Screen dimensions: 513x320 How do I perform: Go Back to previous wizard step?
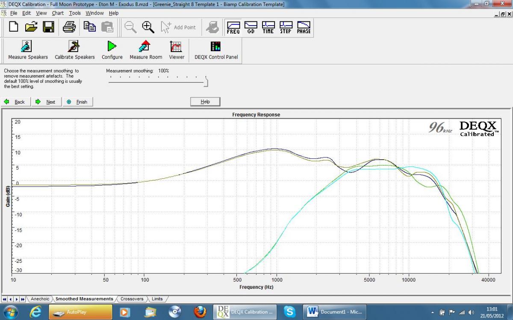point(15,102)
